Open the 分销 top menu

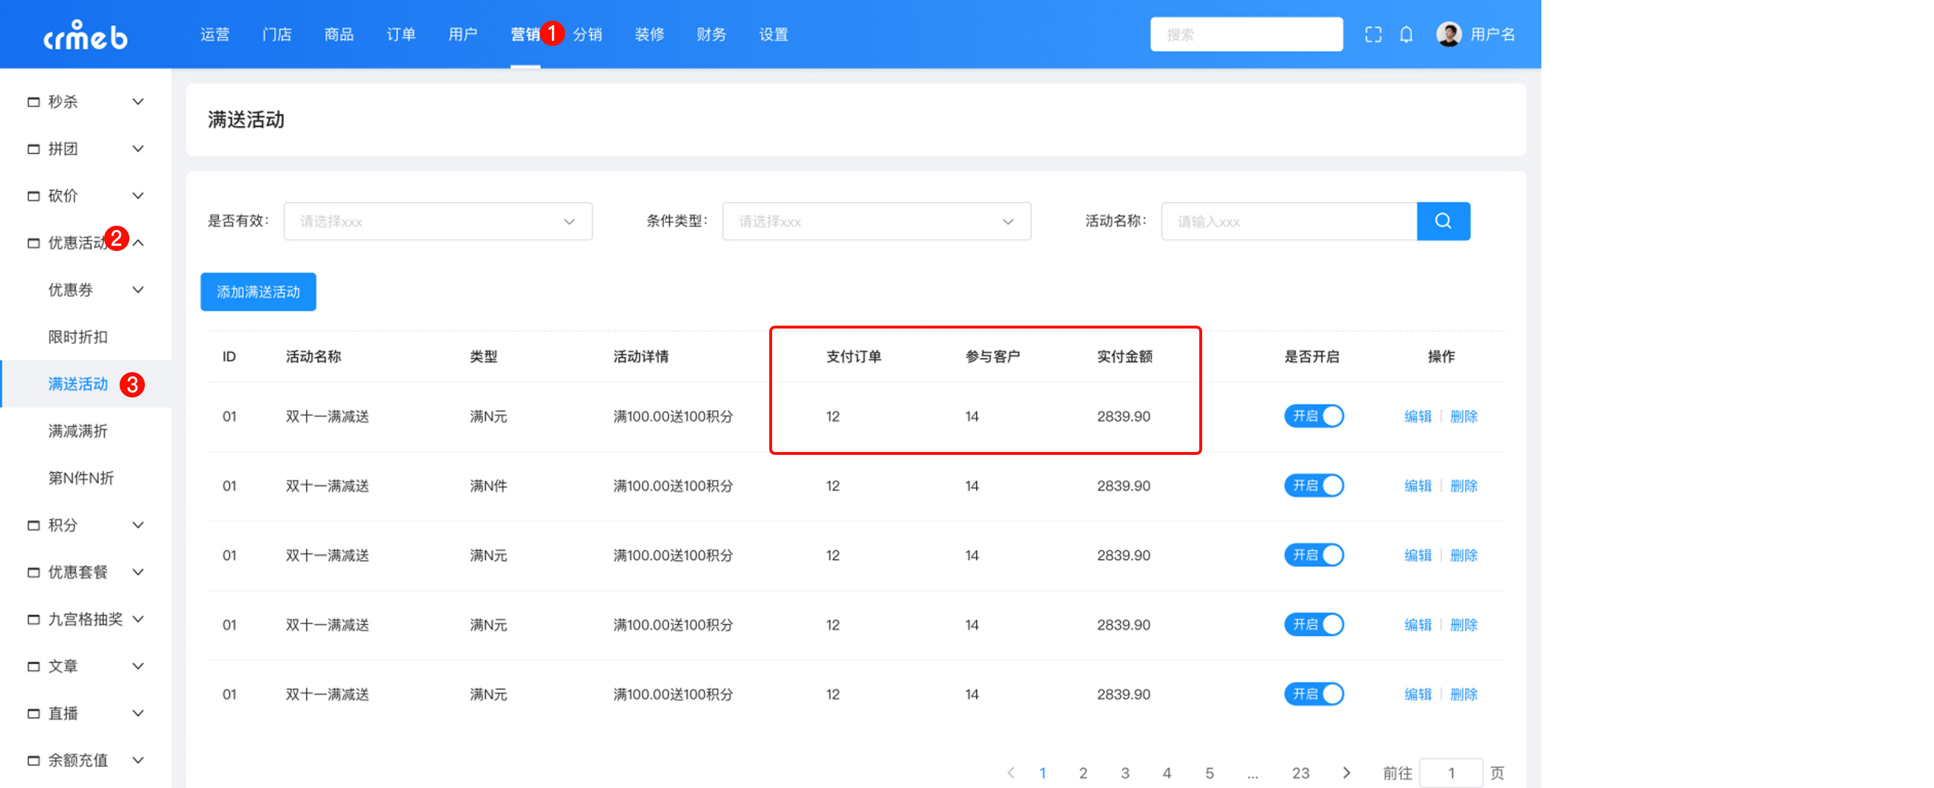tap(587, 34)
